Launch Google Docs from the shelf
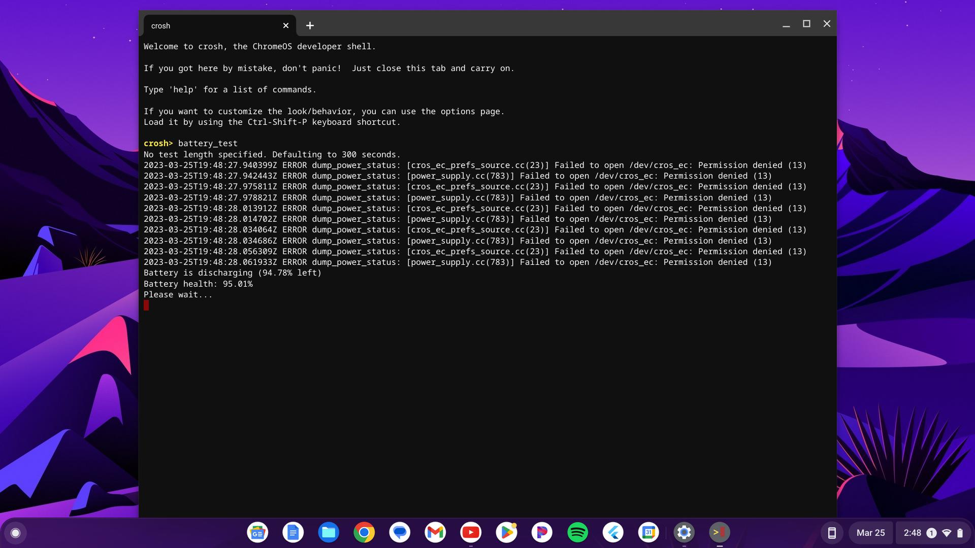975x548 pixels. click(293, 532)
